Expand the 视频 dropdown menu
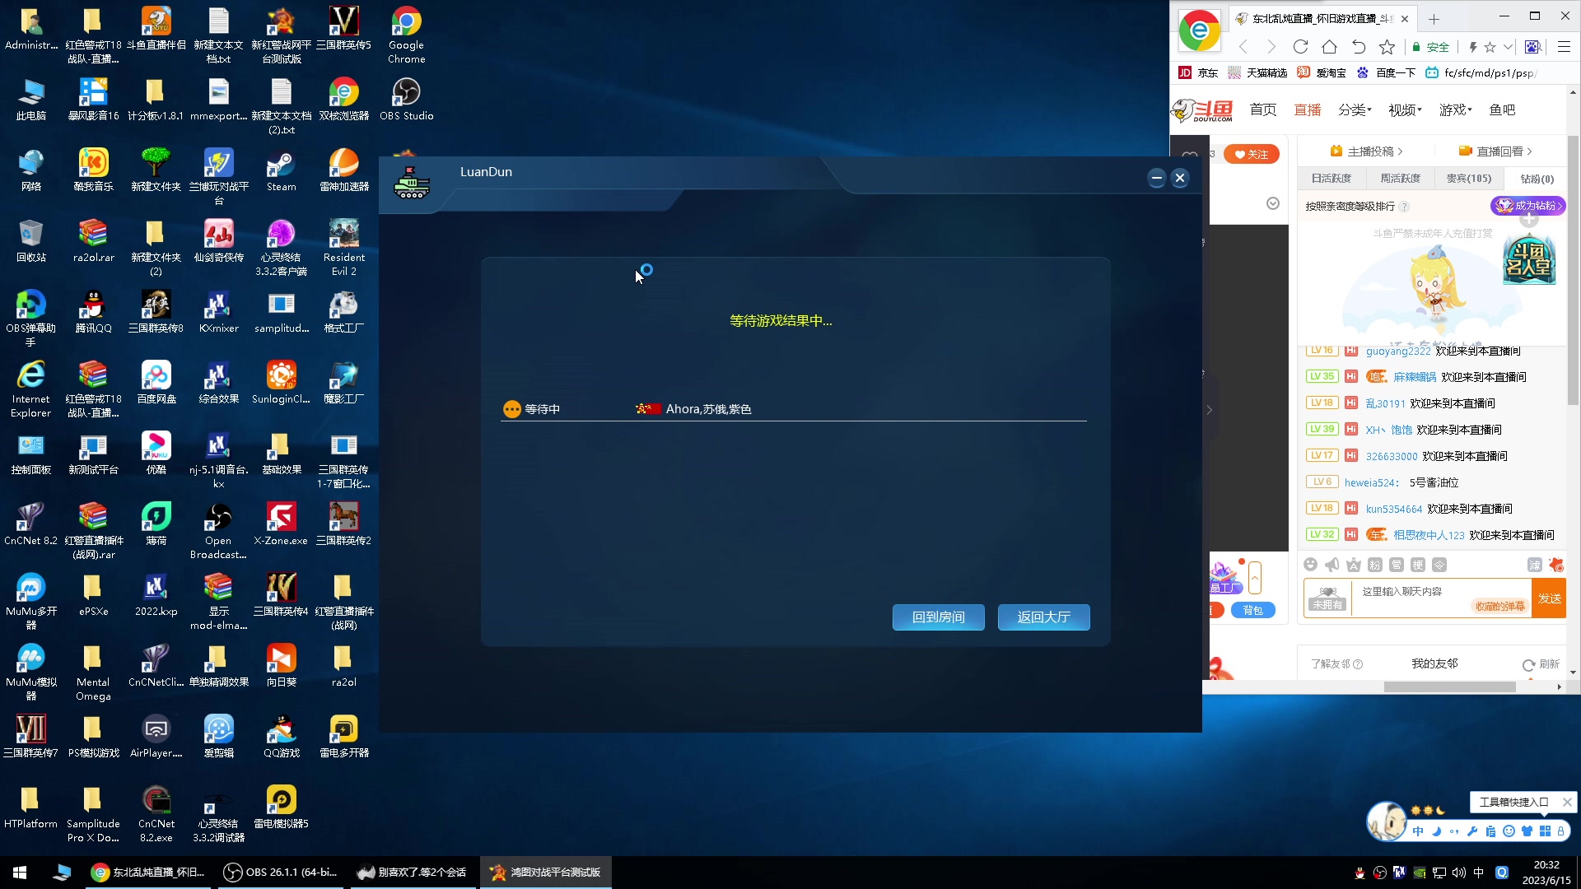The width and height of the screenshot is (1581, 889). (1405, 110)
